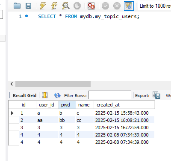Image resolution: width=171 pixels, height=161 pixels.
Task: Click the user_id column header
Action: tap(47, 105)
